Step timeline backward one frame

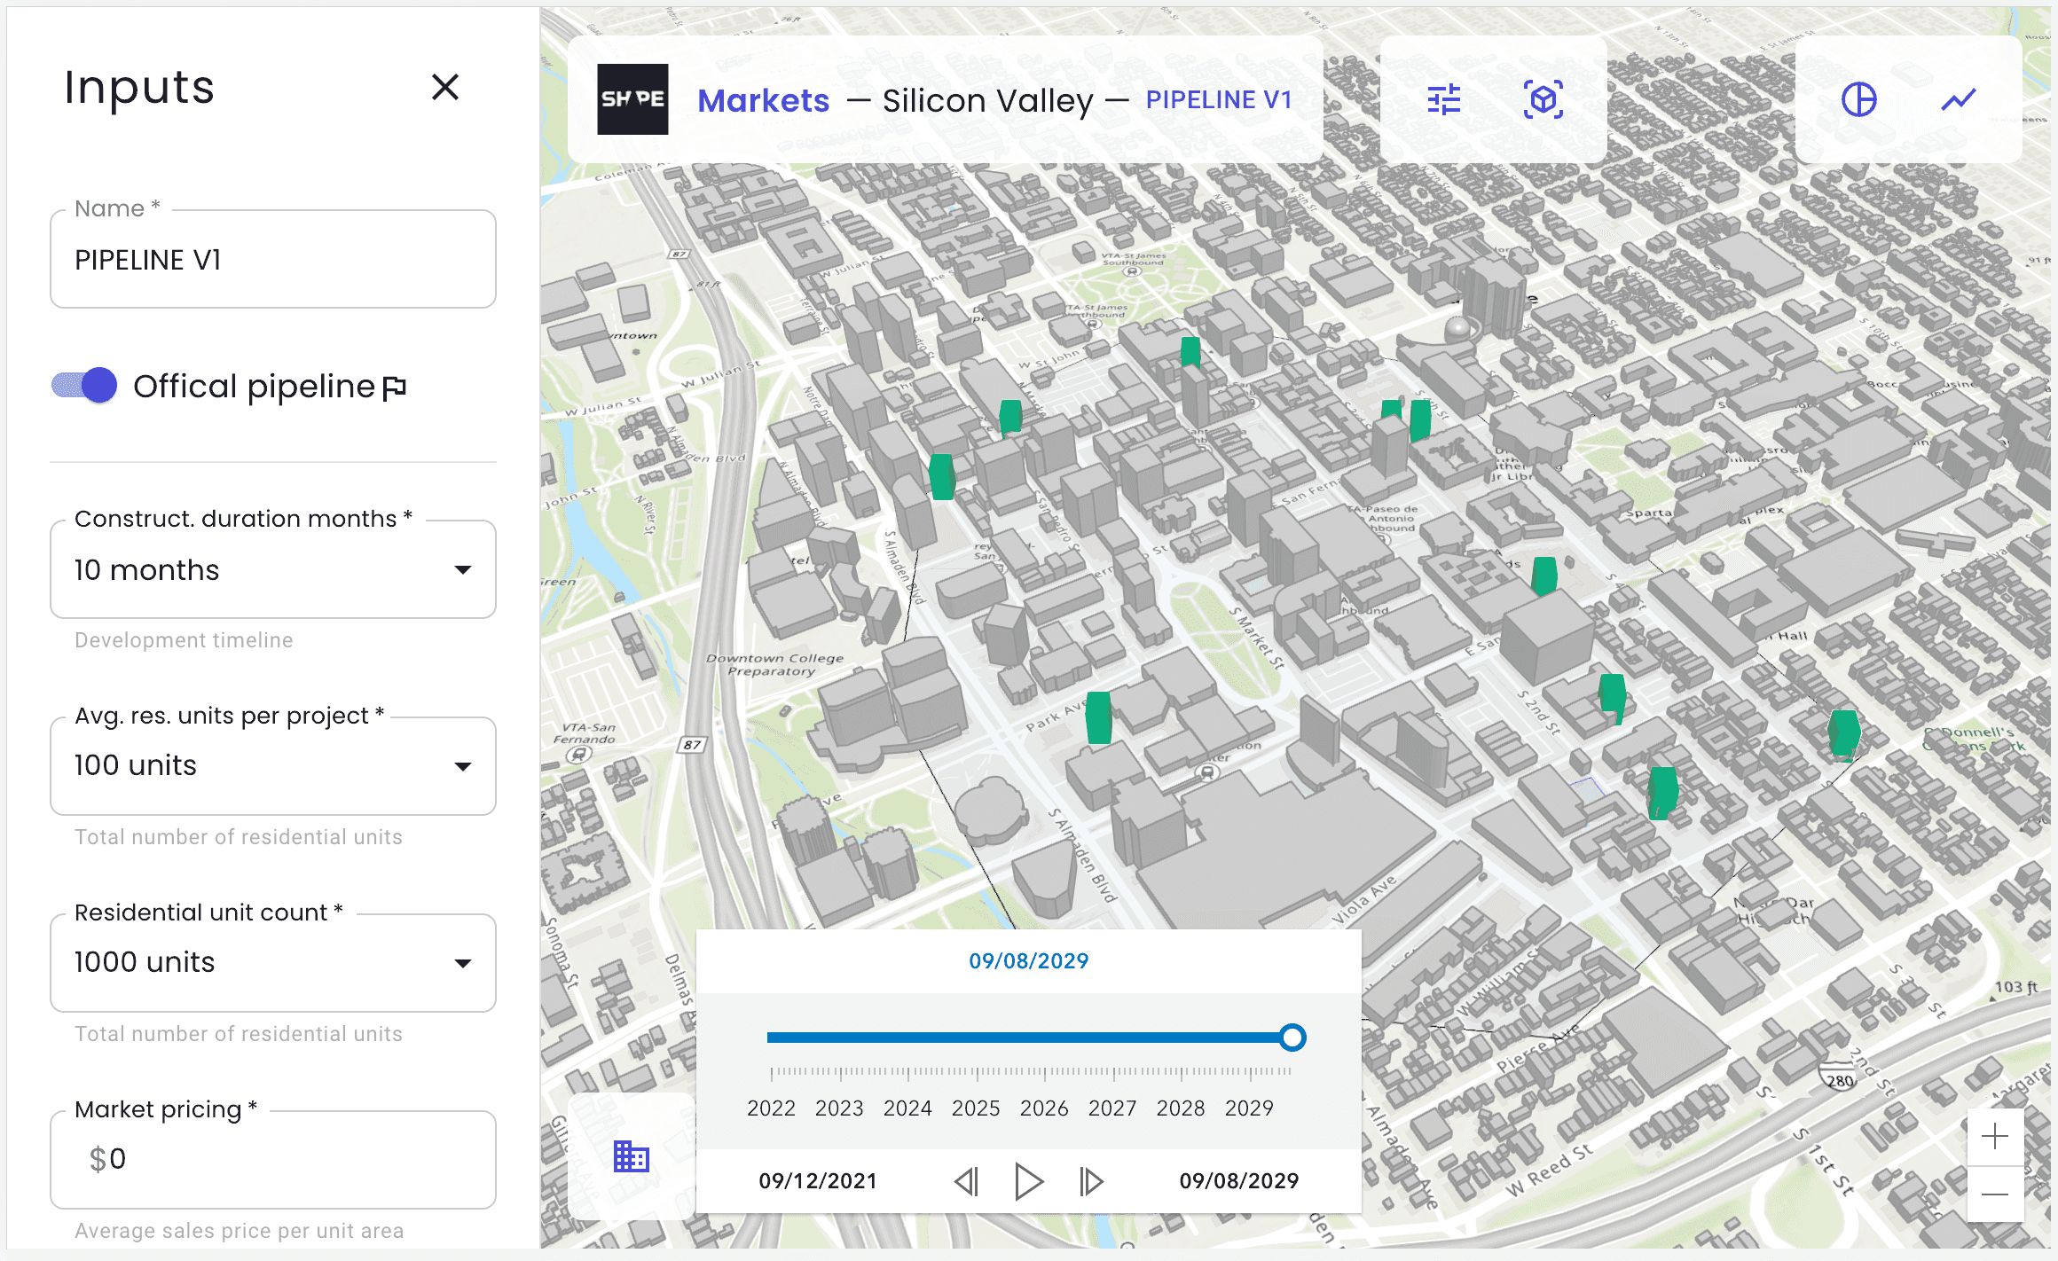967,1181
